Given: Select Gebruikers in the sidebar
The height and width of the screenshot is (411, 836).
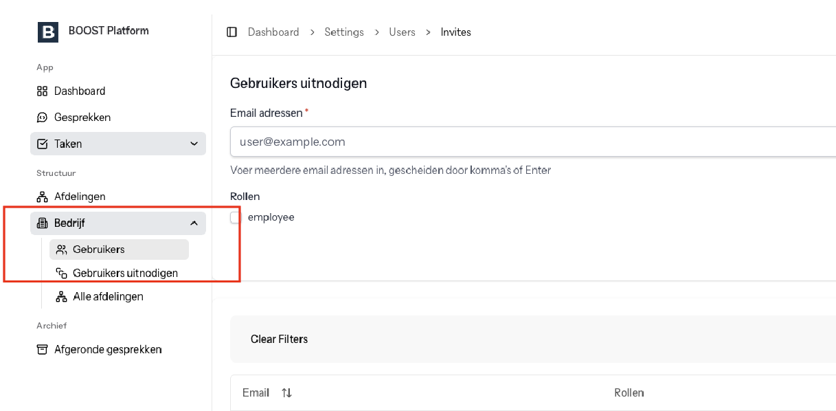Looking at the screenshot, I should [119, 249].
